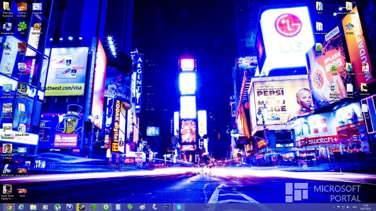Select the Новая папка folder icon
The height and width of the screenshot is (211, 376).
320,28
